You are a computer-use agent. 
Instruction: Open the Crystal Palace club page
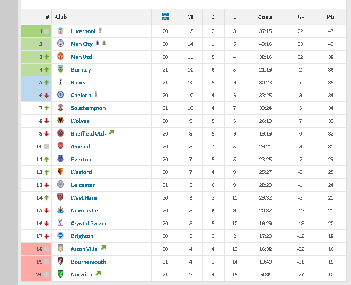tap(89, 224)
